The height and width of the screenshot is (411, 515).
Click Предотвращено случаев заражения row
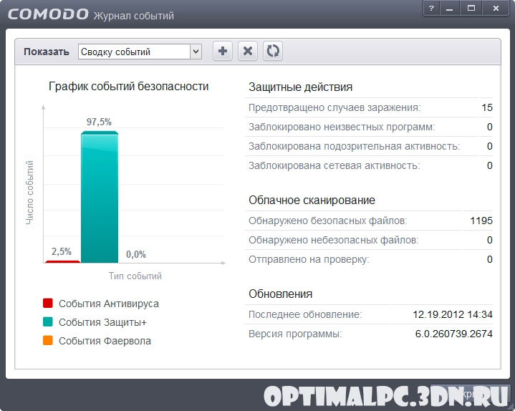coord(369,107)
